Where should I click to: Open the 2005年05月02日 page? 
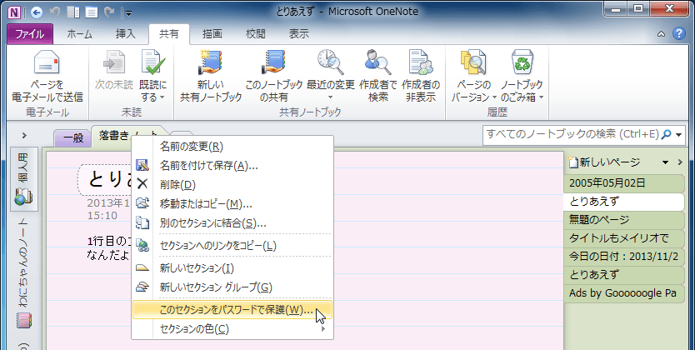(624, 183)
